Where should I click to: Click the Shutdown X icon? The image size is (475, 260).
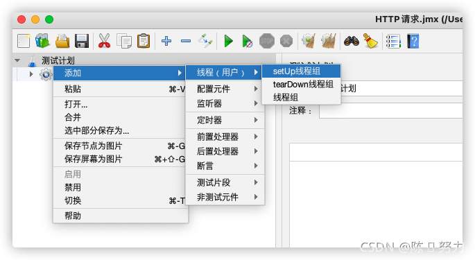pos(286,41)
